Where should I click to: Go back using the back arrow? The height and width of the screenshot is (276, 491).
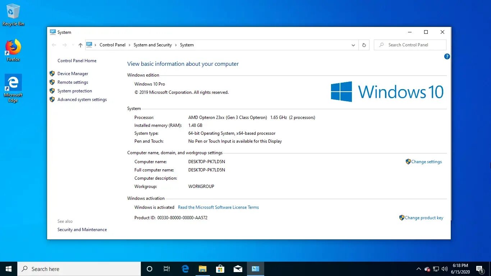point(54,45)
